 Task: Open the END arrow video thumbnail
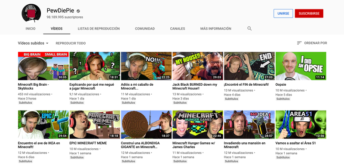249,66
